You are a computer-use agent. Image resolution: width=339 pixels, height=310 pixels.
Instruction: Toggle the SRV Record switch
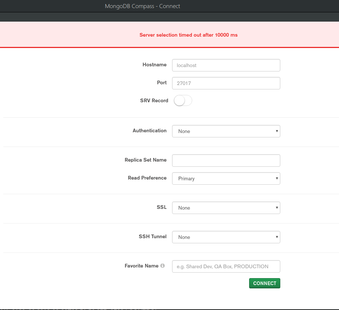click(x=183, y=101)
